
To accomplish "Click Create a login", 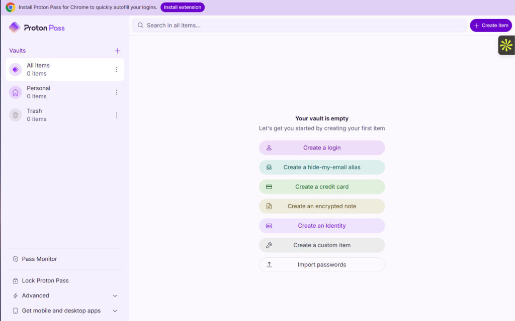I will coord(322,148).
